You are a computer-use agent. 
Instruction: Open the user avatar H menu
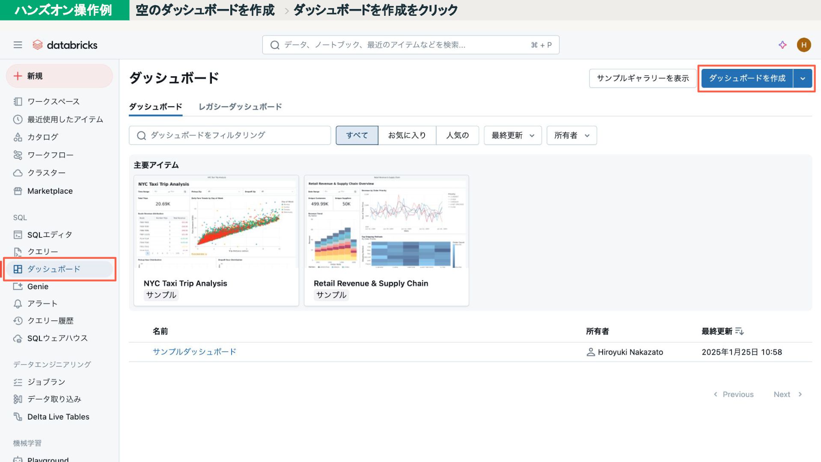point(804,45)
